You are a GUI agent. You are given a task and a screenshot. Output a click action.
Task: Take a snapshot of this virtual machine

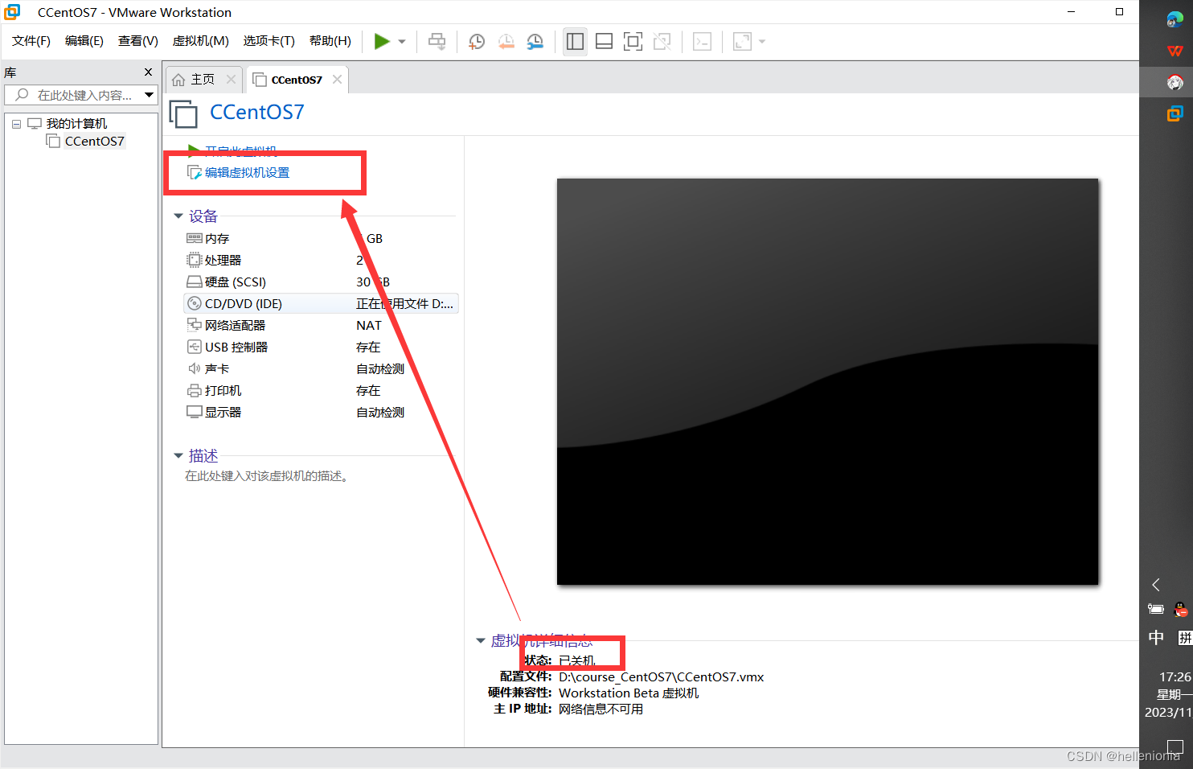[477, 41]
